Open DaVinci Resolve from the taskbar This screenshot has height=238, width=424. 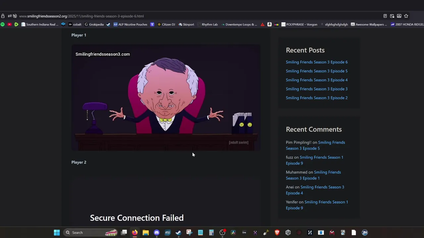pyautogui.click(x=233, y=232)
